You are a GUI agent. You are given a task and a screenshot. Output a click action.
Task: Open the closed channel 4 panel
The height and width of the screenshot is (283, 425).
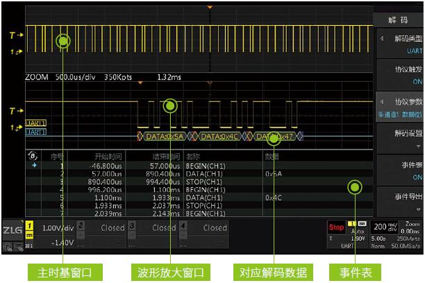(203, 228)
